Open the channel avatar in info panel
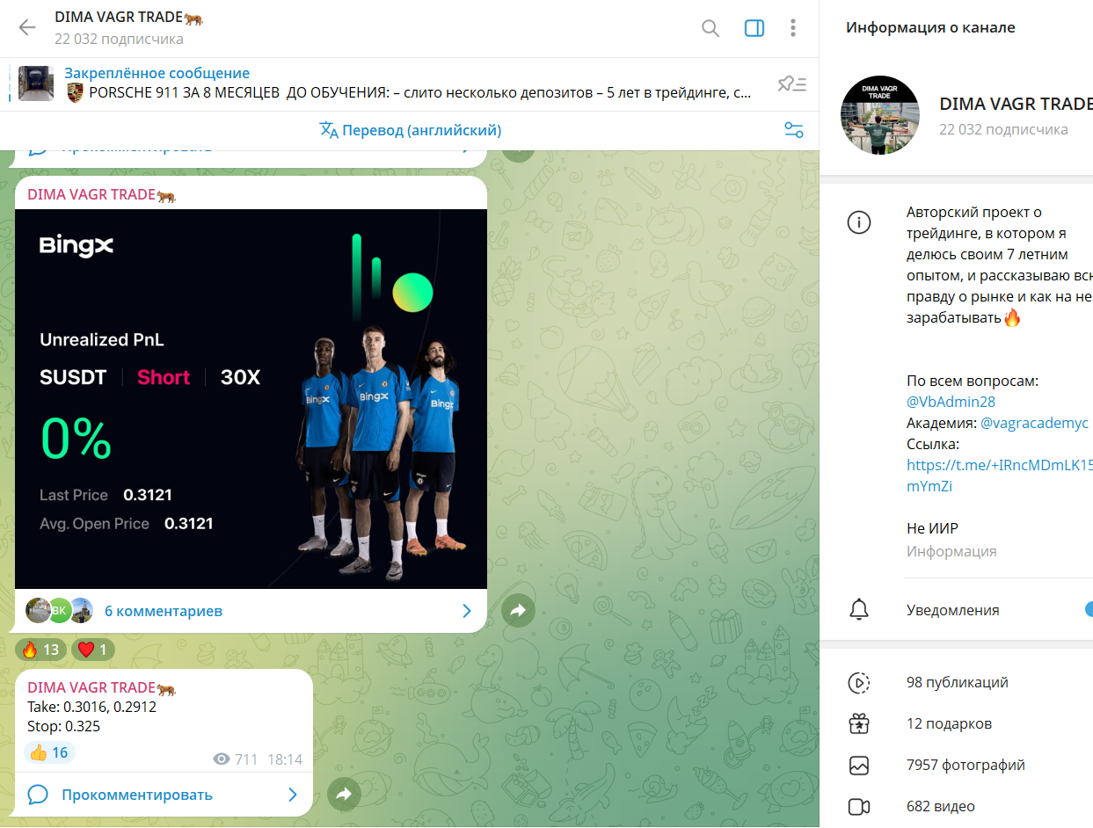The height and width of the screenshot is (828, 1093). pos(880,115)
